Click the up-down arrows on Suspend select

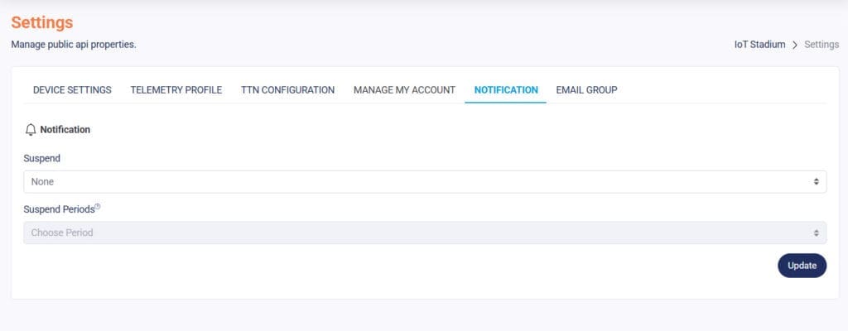[x=816, y=181]
